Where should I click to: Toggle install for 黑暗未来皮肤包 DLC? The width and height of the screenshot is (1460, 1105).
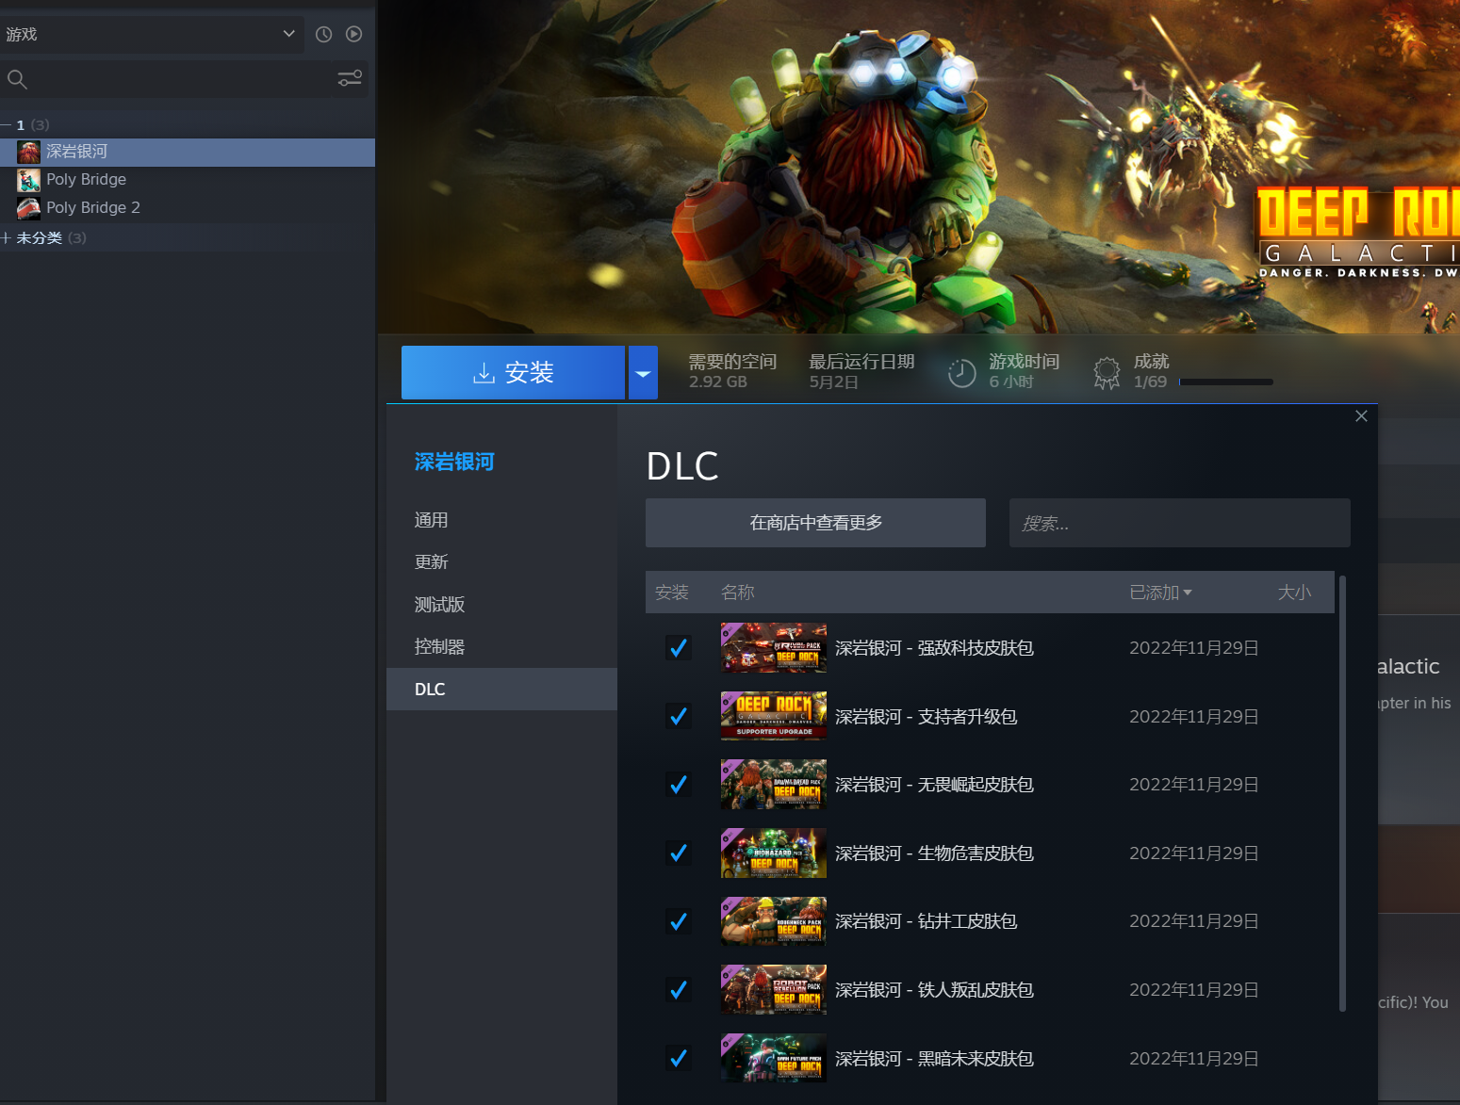[x=678, y=1059]
